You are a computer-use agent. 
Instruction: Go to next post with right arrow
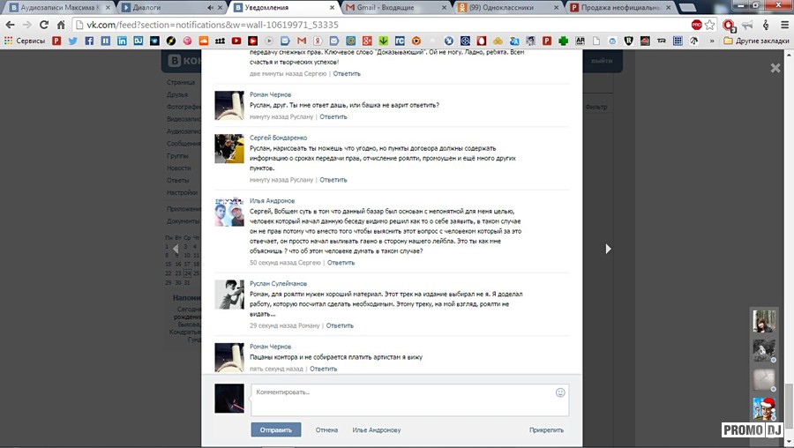(608, 249)
